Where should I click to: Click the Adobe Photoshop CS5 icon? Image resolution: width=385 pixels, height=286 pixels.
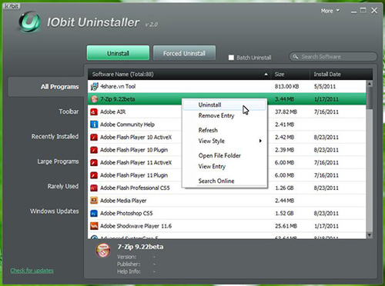tap(94, 214)
